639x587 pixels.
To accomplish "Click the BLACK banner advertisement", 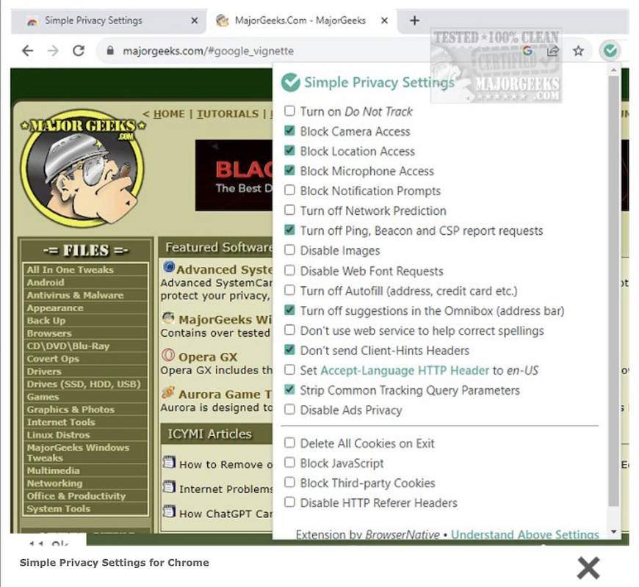I will [x=234, y=175].
